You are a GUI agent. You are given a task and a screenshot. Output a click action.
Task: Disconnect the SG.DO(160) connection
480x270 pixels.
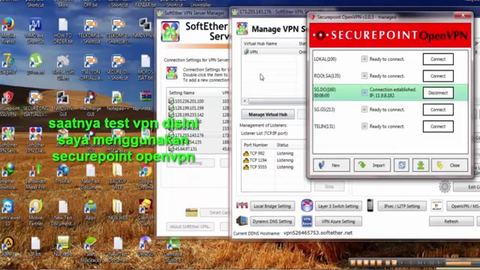click(438, 93)
